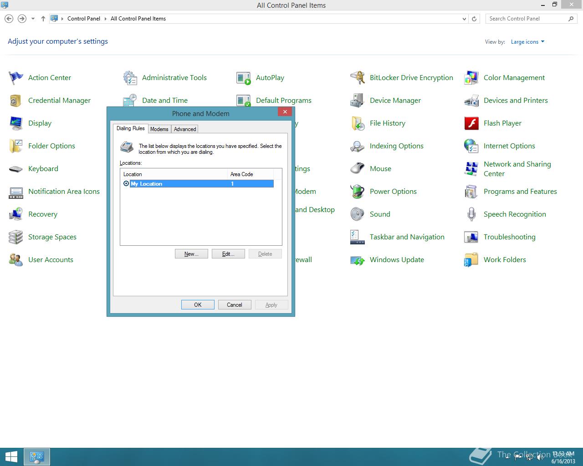This screenshot has height=466, width=583.
Task: Open the Programs and Features icon
Action: tap(471, 192)
